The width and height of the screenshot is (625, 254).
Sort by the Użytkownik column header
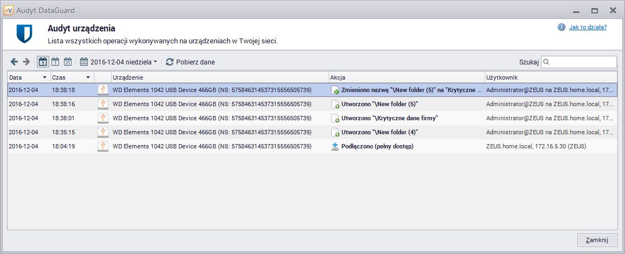point(551,77)
